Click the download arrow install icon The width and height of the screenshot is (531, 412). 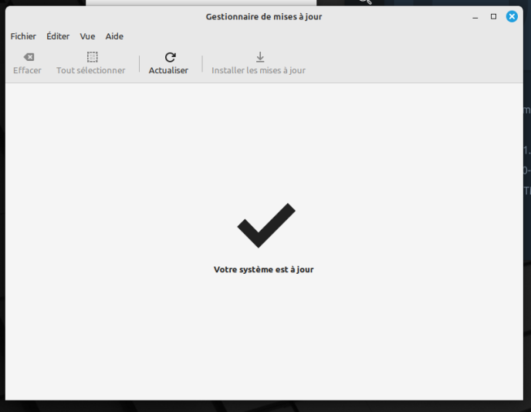259,57
